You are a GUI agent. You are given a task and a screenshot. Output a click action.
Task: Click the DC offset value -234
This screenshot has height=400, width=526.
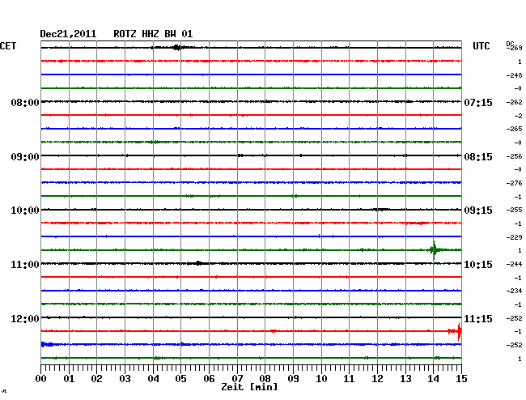click(514, 291)
